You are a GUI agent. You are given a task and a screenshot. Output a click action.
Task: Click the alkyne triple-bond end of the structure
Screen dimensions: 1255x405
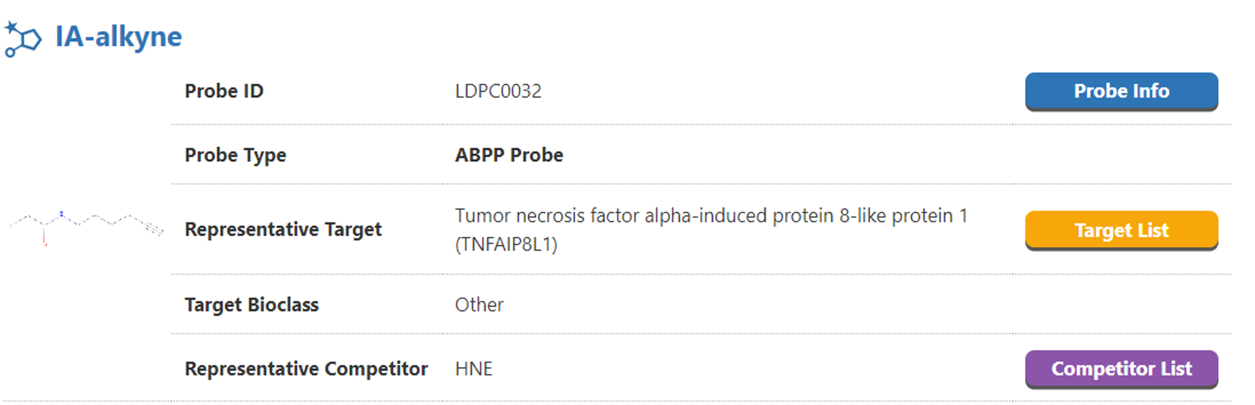tap(156, 230)
